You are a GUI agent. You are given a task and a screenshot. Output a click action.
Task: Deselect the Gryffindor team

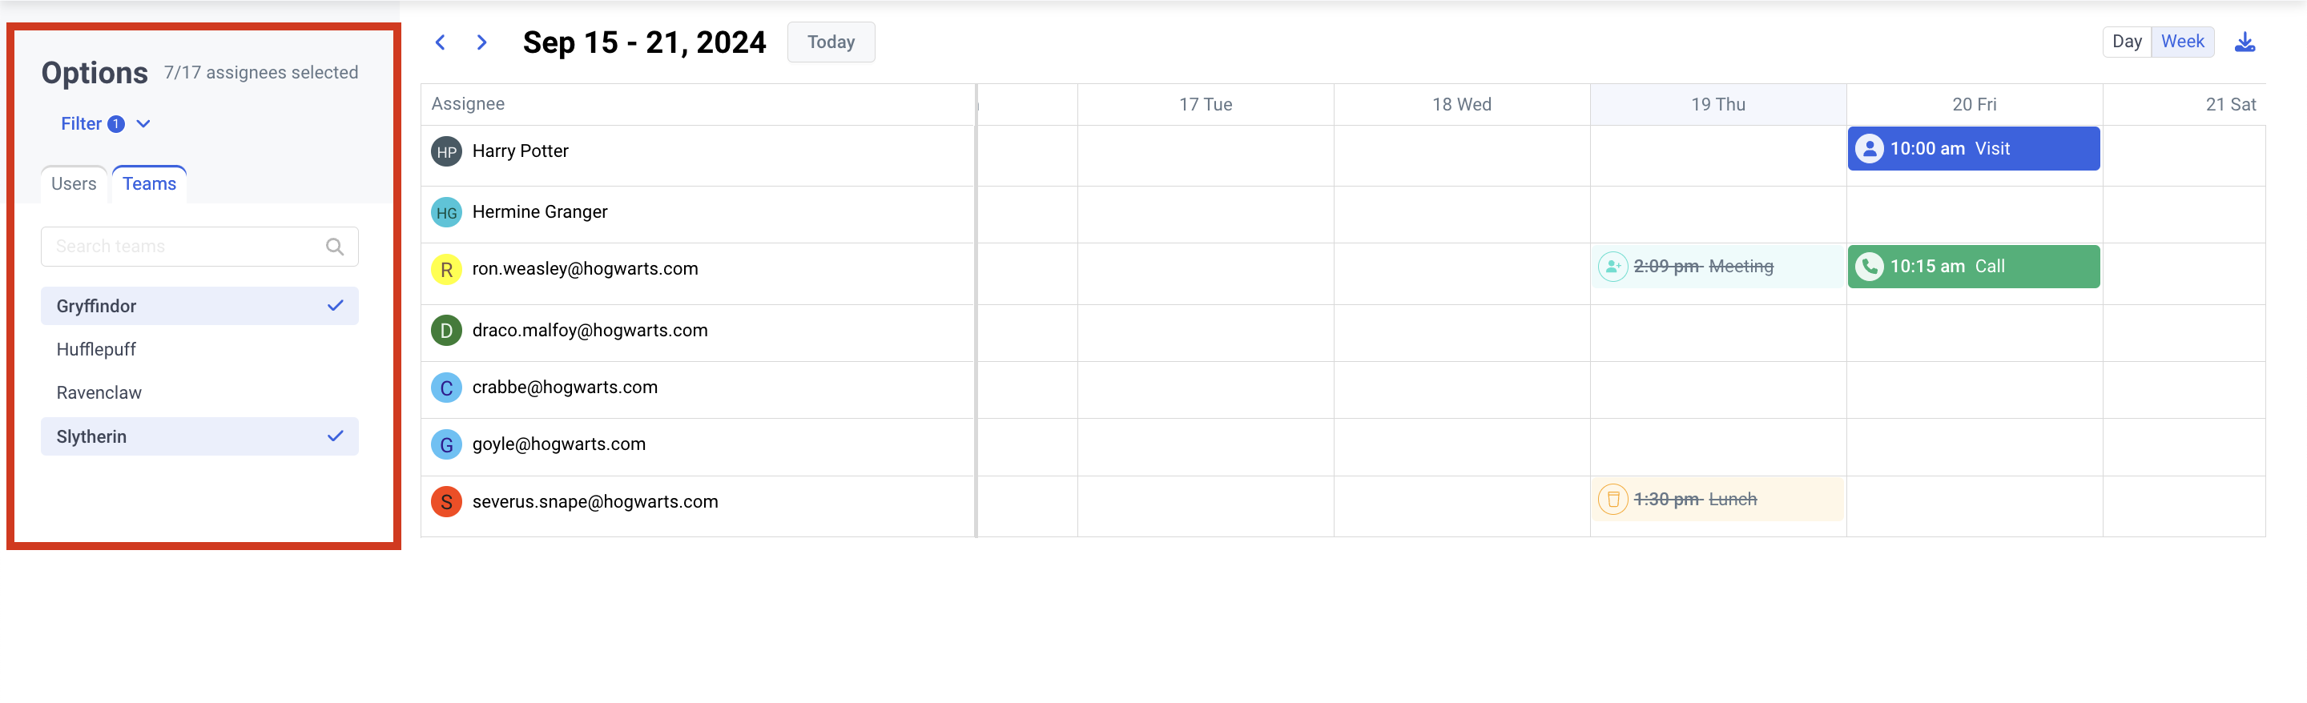199,305
